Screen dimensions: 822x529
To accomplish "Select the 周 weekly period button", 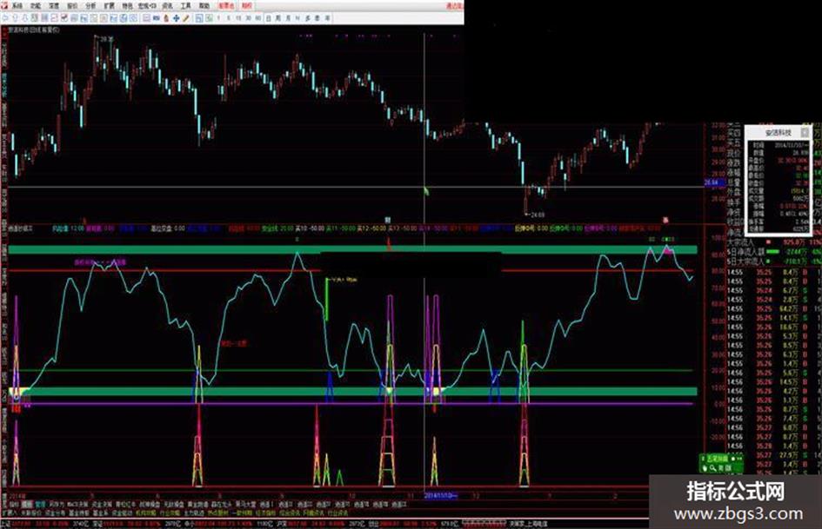I will (277, 18).
